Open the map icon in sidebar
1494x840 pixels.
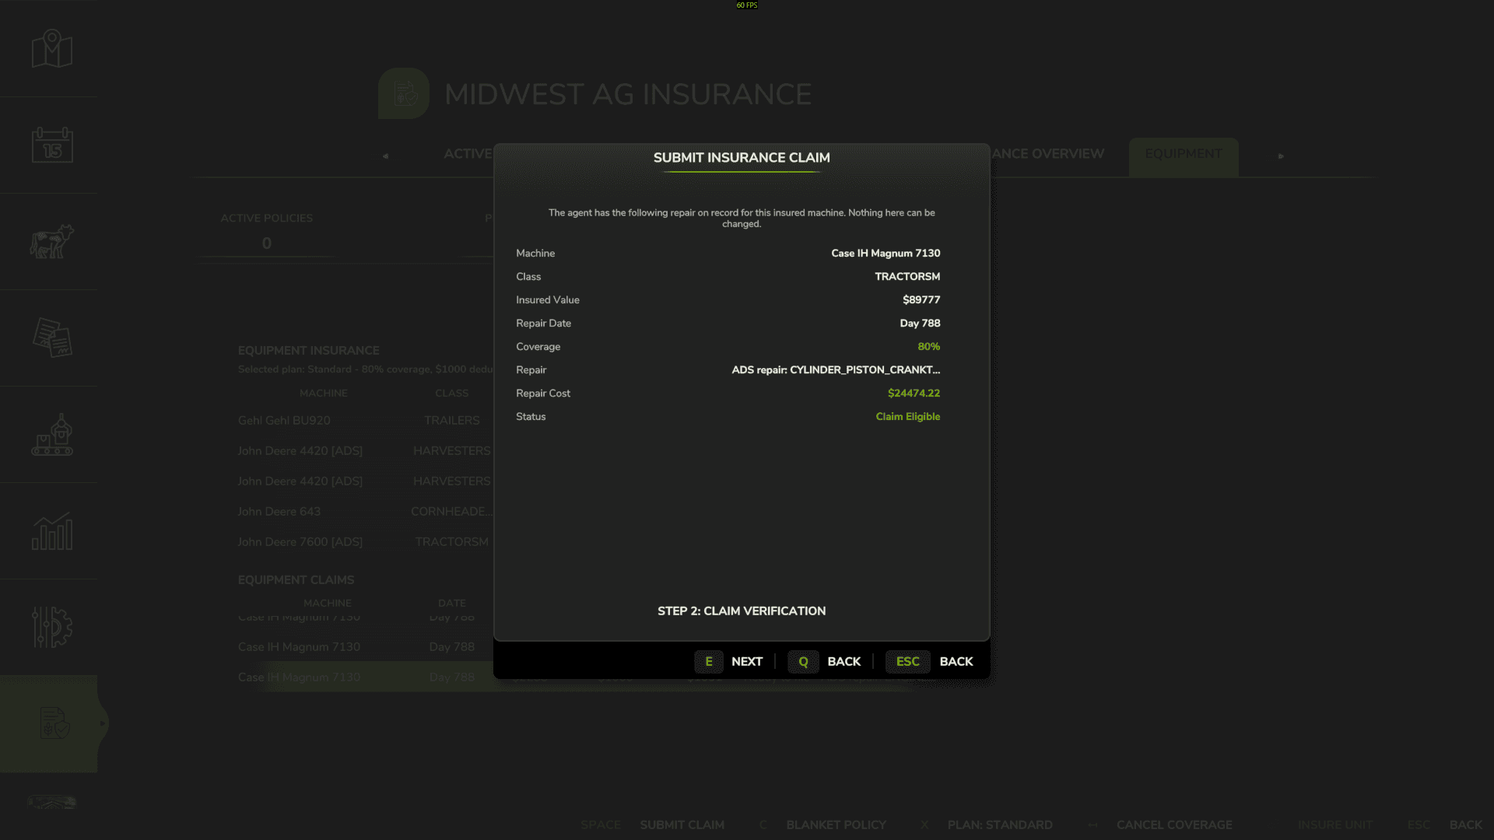pyautogui.click(x=52, y=48)
